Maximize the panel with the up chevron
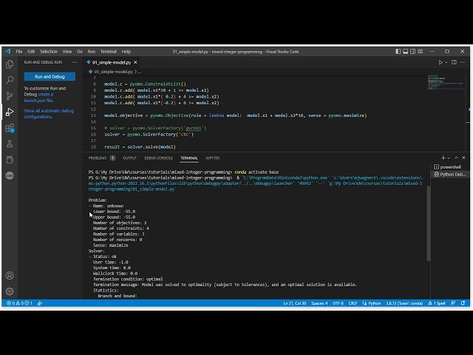Image resolution: width=473 pixels, height=355 pixels. [457, 158]
